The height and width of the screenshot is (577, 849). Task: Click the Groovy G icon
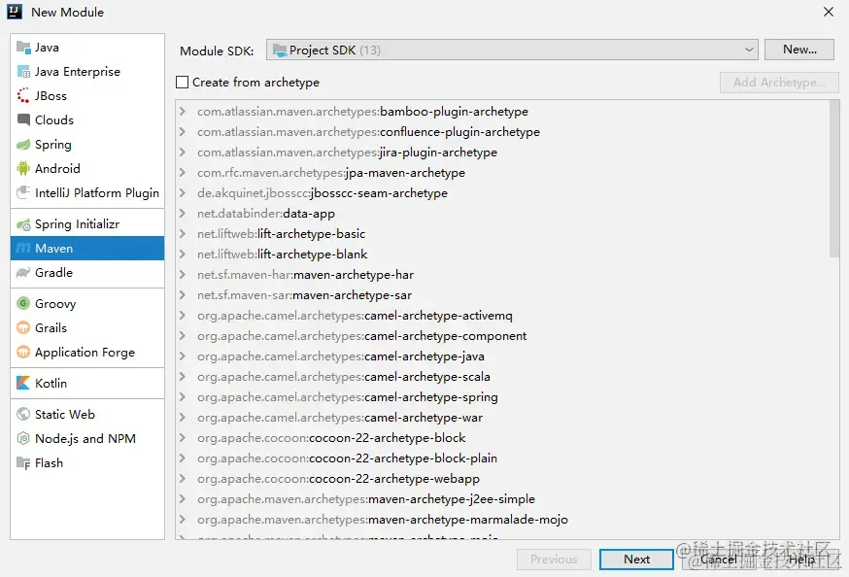pyautogui.click(x=23, y=303)
